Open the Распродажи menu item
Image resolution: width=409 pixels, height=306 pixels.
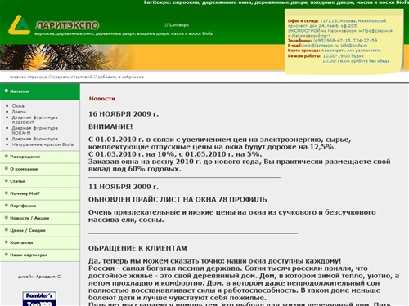40,157
